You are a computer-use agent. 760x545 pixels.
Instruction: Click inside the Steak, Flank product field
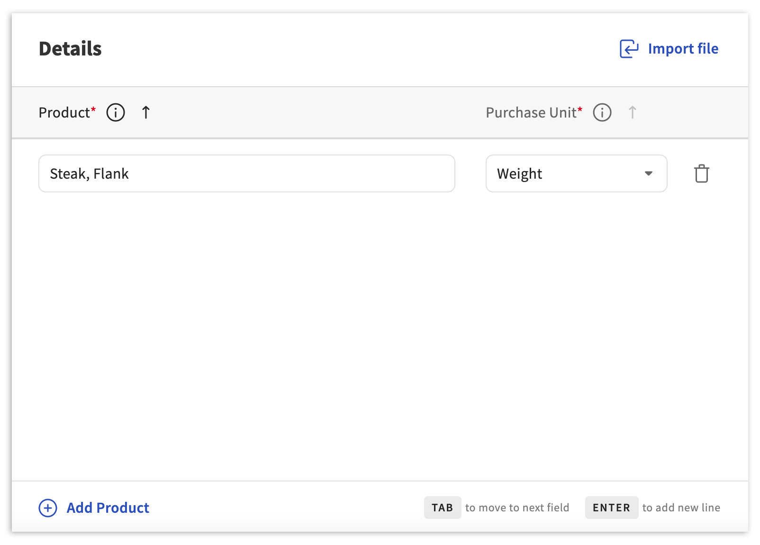coord(246,173)
